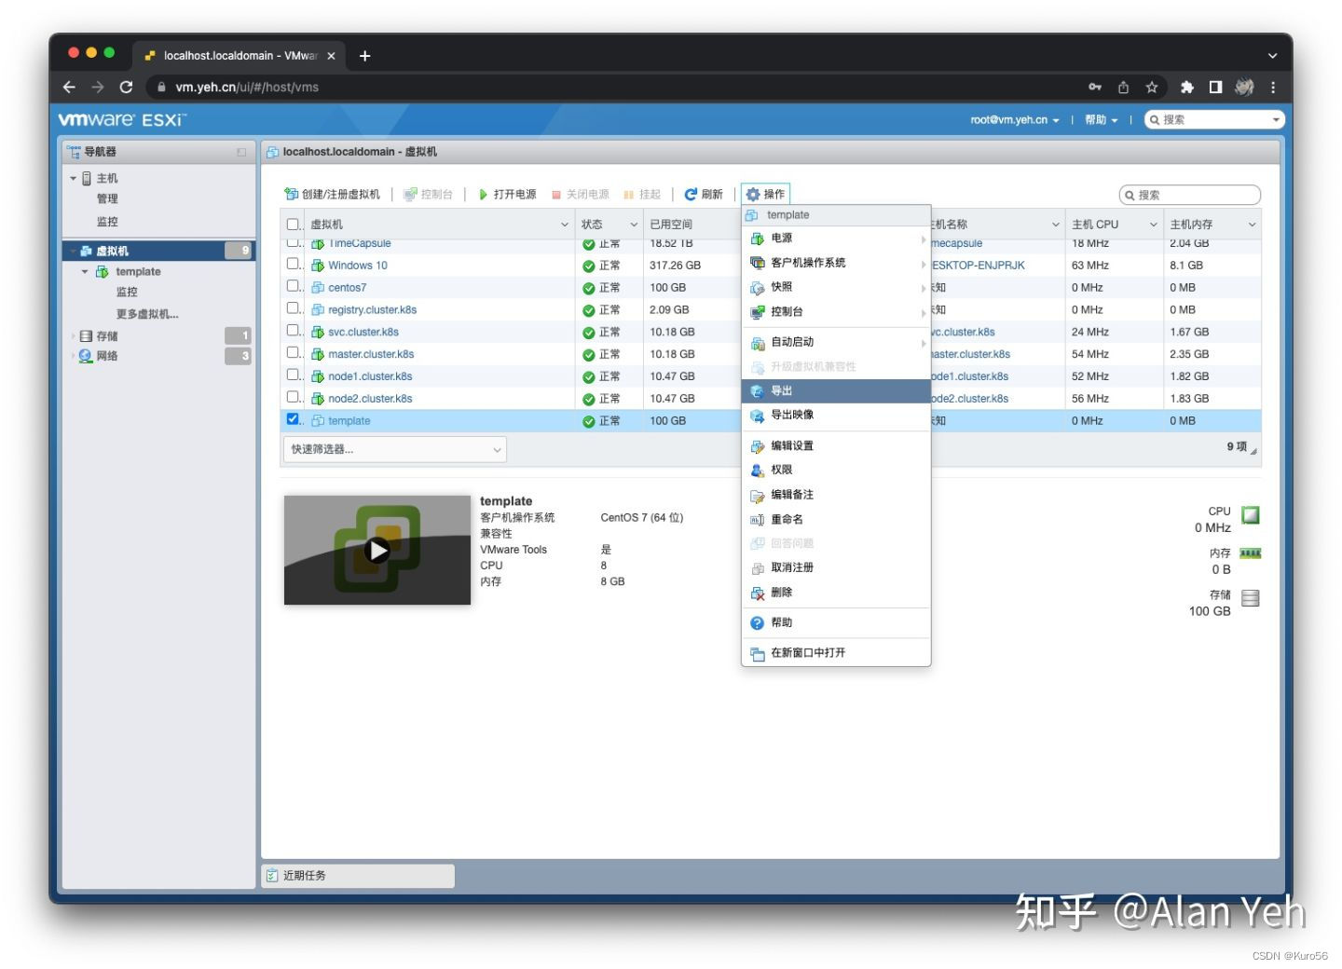
Task: Click the green Power on (打开电源) button
Action: click(x=507, y=194)
